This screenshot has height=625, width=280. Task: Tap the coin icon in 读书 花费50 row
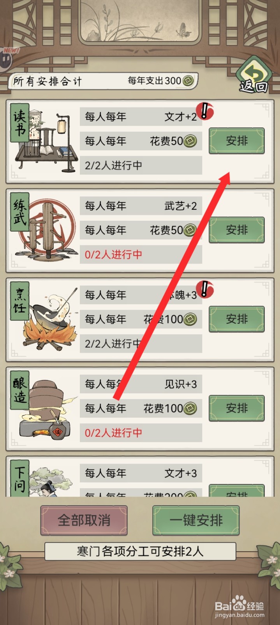(190, 141)
